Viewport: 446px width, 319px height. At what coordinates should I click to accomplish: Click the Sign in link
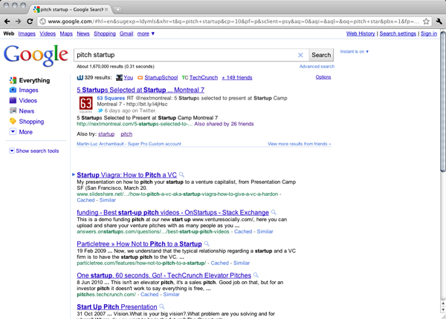429,33
